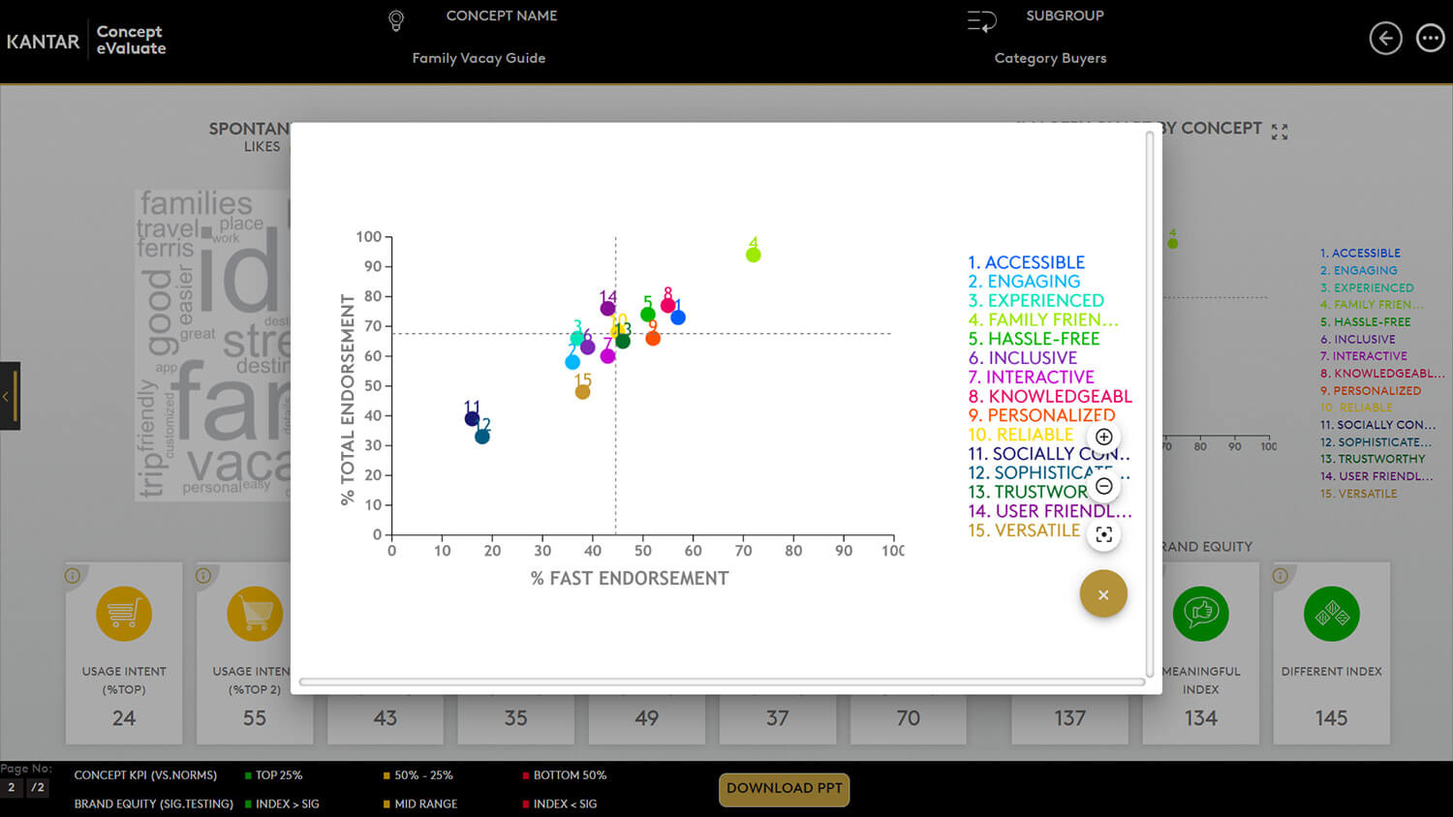This screenshot has width=1453, height=817.
Task: Click the Usage Intent shopping cart icon
Action: coord(123,613)
